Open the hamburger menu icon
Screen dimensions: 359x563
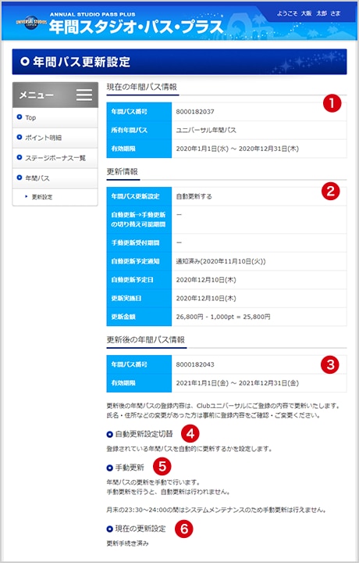point(84,95)
